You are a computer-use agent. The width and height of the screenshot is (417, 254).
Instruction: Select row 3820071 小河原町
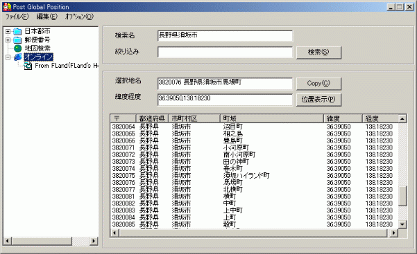[254, 147]
